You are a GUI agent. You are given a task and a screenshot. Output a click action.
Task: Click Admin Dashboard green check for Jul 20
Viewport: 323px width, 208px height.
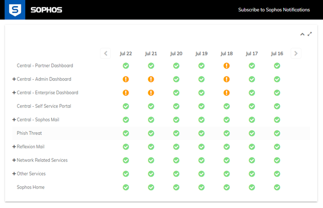[x=176, y=79]
